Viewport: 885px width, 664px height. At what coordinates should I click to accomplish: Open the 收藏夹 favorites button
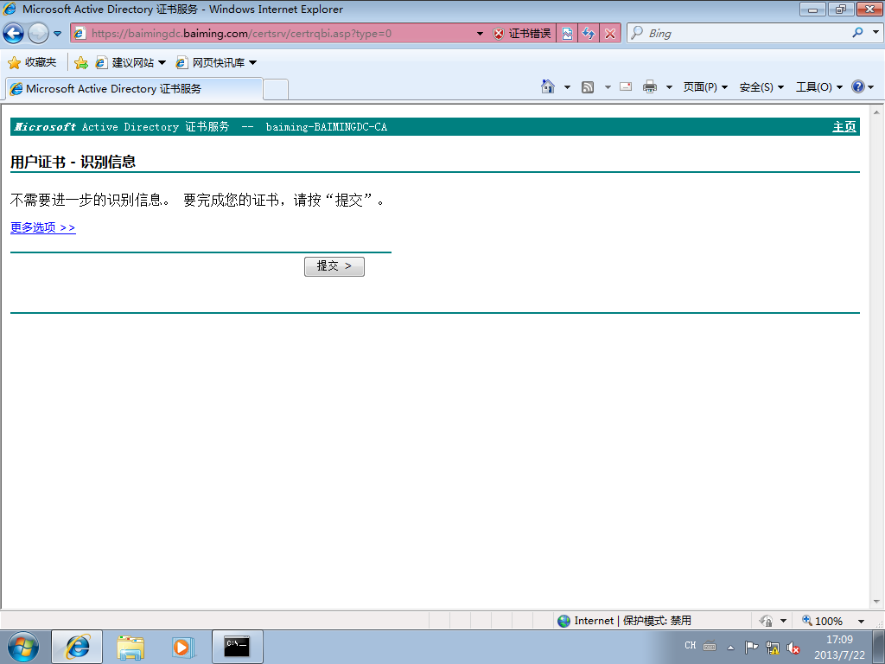[x=32, y=62]
